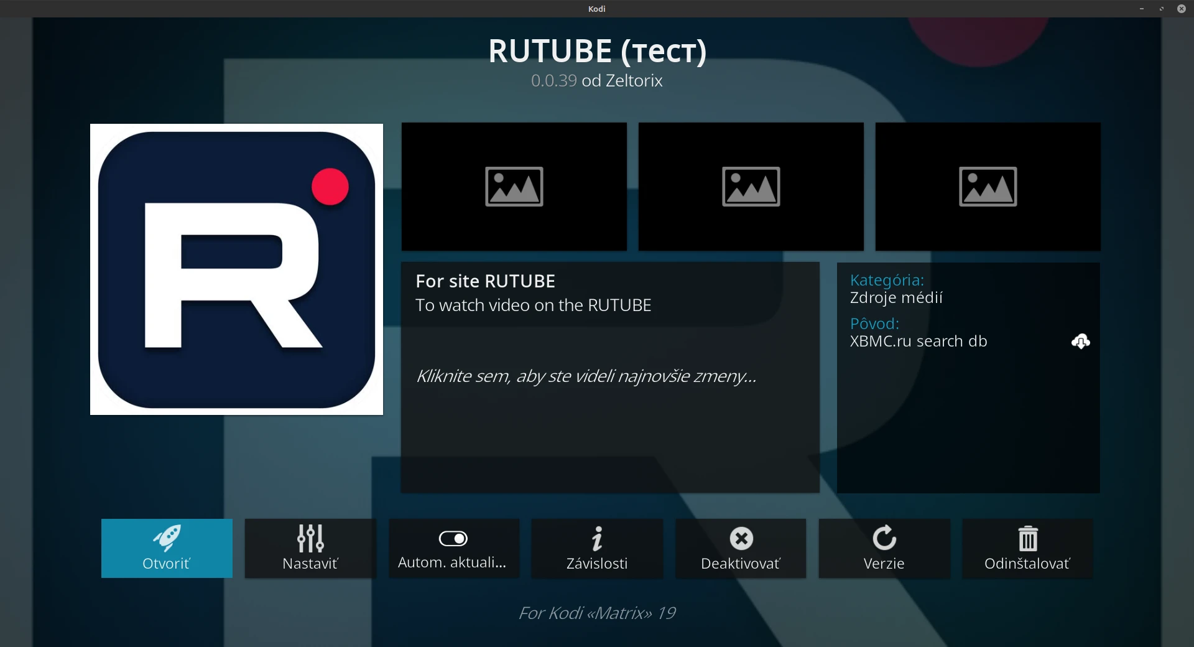Click the 'Zdroje médií' category value
1194x647 pixels.
(896, 298)
